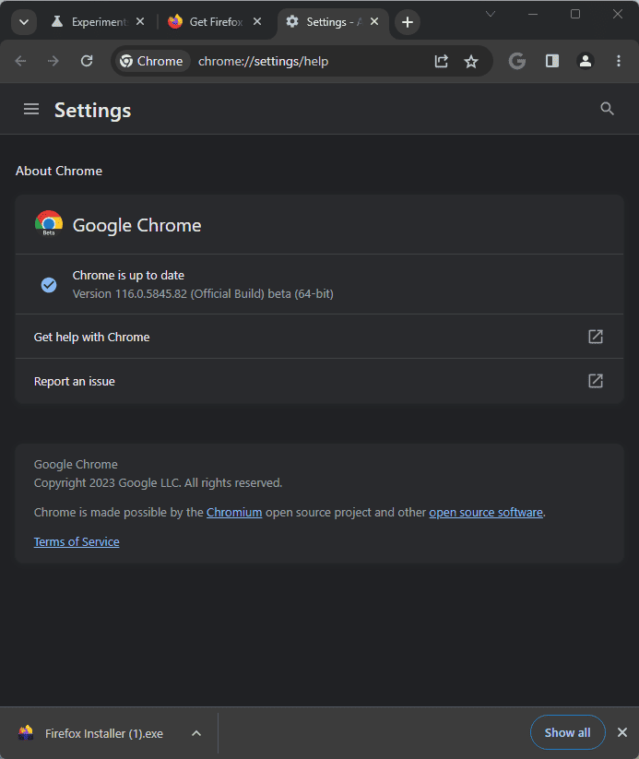This screenshot has height=759, width=639.
Task: Open the side panel icon
Action: 552,61
